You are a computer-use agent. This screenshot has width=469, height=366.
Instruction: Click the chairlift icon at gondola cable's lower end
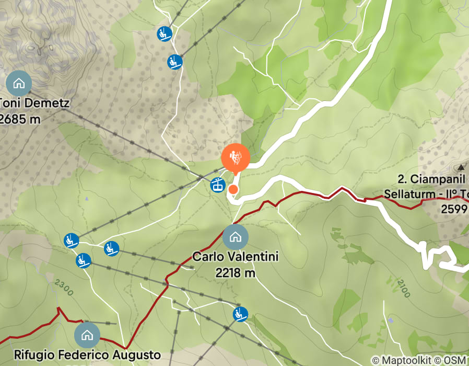pyautogui.click(x=71, y=241)
